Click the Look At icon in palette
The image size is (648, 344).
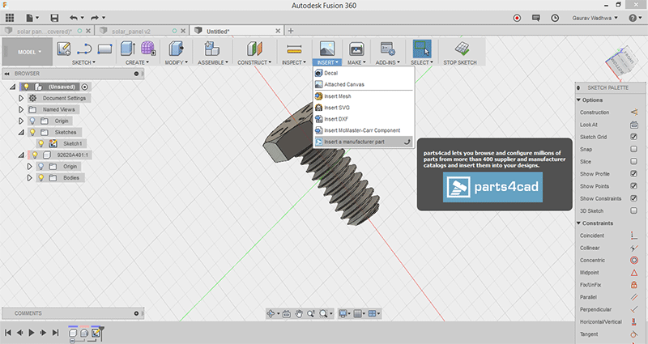[634, 125]
